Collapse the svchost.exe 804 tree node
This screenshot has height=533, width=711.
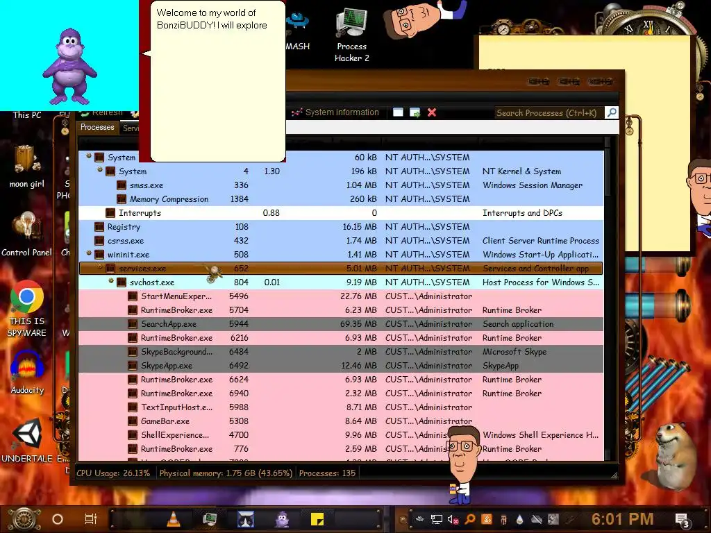pos(111,281)
